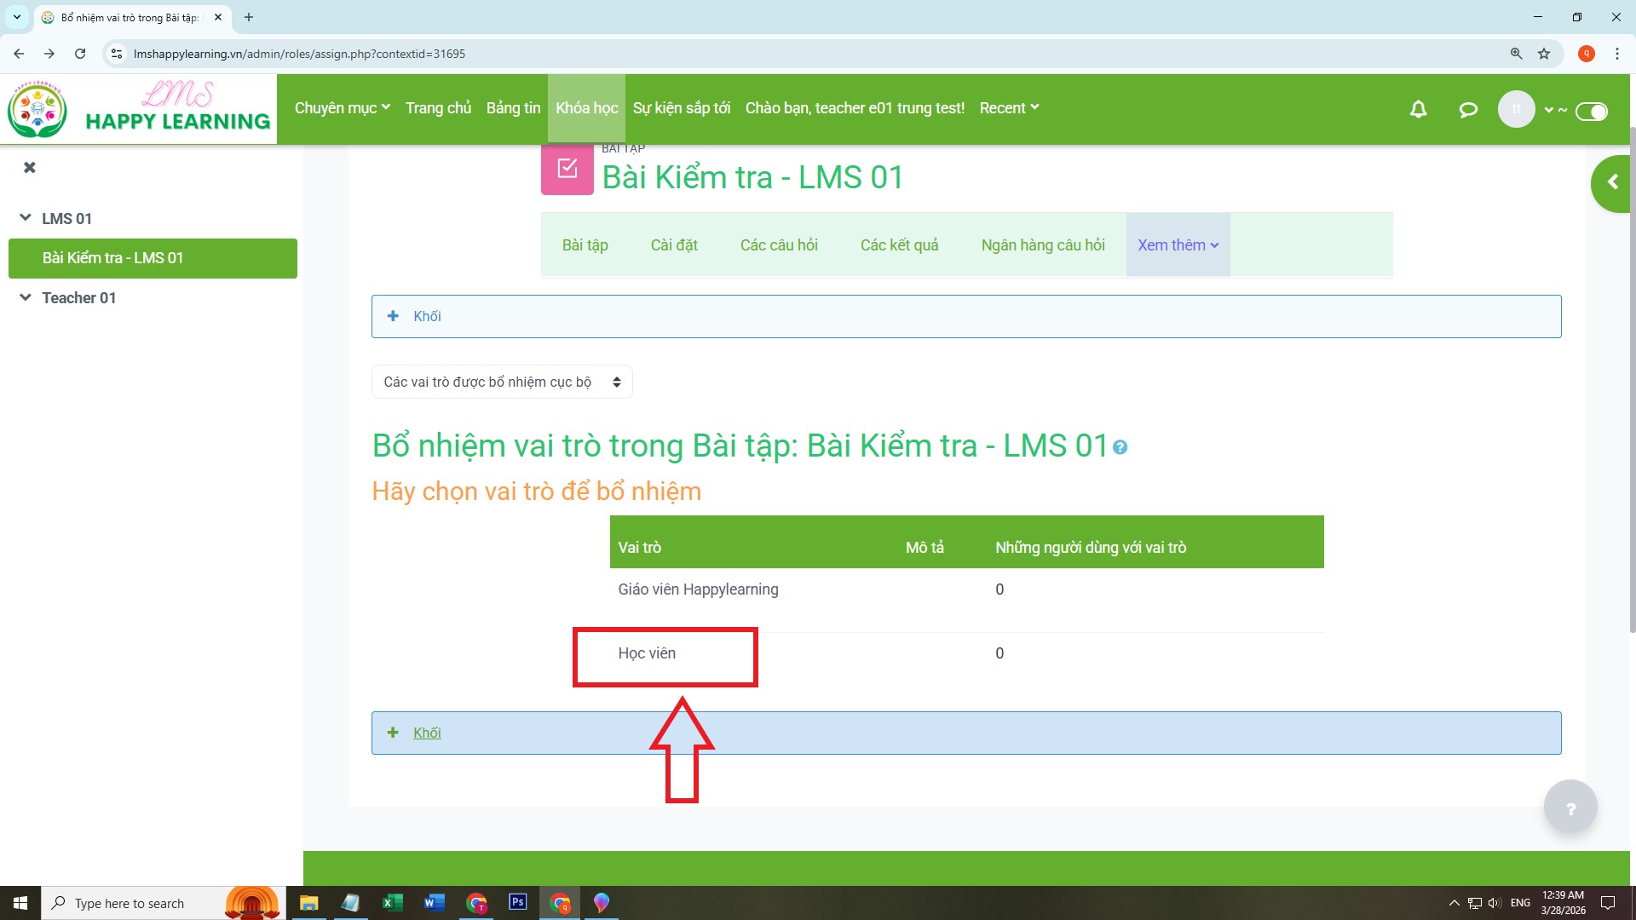
Task: Open the floating help button
Action: click(1570, 807)
